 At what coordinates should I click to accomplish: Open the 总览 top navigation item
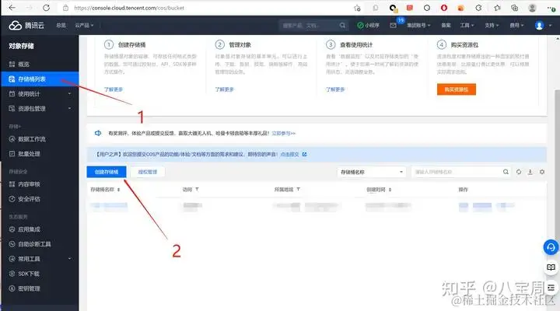click(61, 26)
